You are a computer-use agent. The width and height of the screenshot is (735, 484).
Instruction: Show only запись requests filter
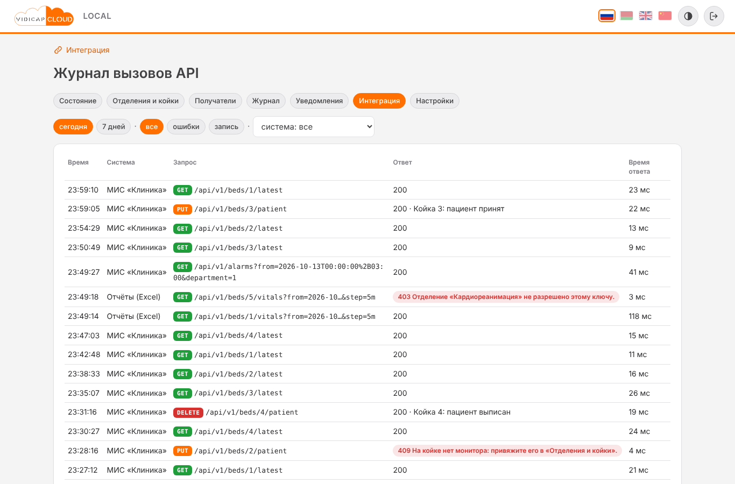[x=227, y=127]
